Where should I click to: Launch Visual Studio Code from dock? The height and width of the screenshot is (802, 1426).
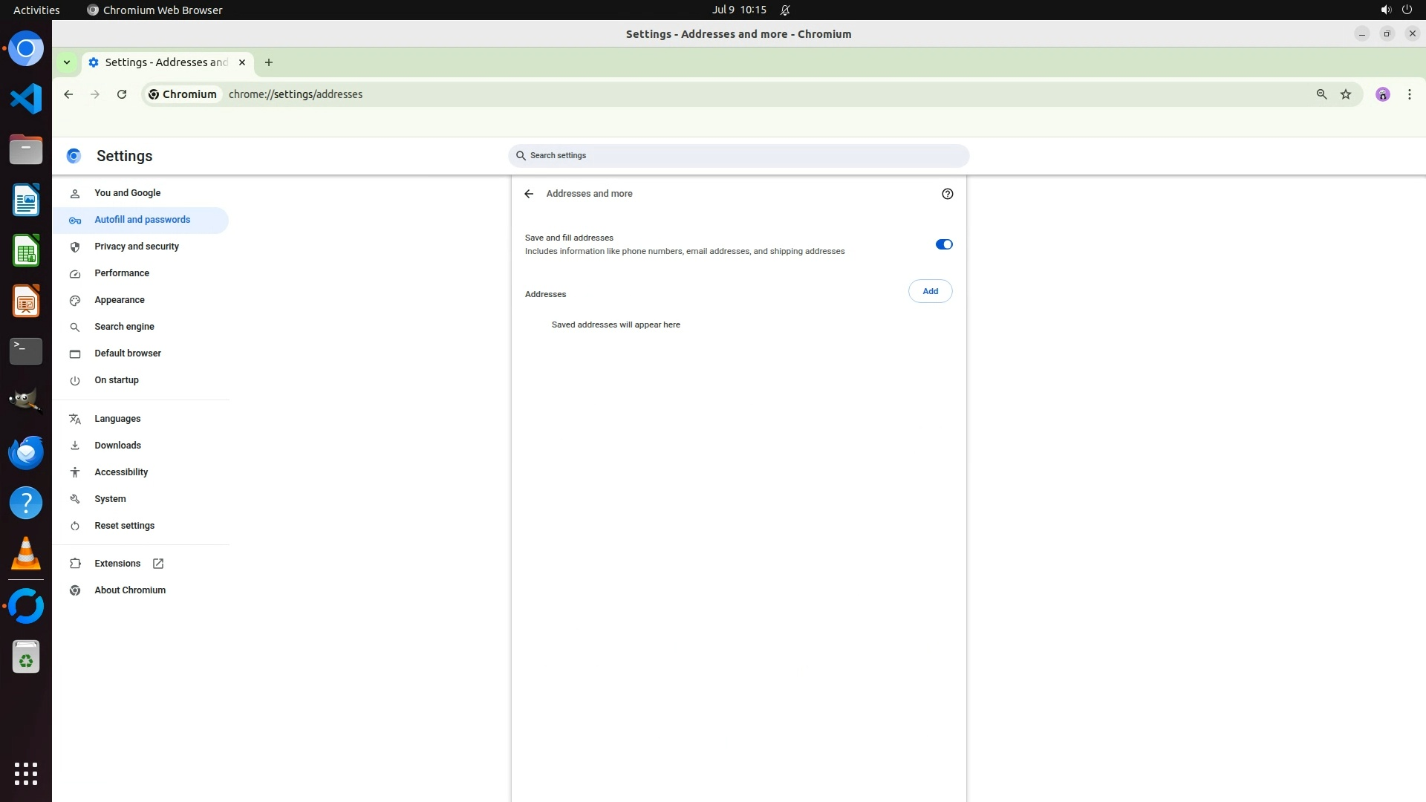pos(26,99)
